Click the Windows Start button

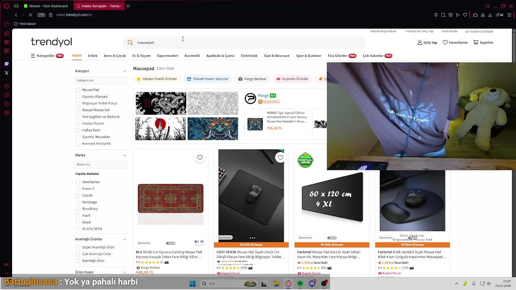tap(193, 284)
